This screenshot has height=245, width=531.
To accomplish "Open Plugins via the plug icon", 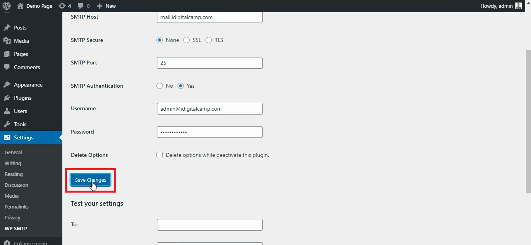I will (7, 98).
